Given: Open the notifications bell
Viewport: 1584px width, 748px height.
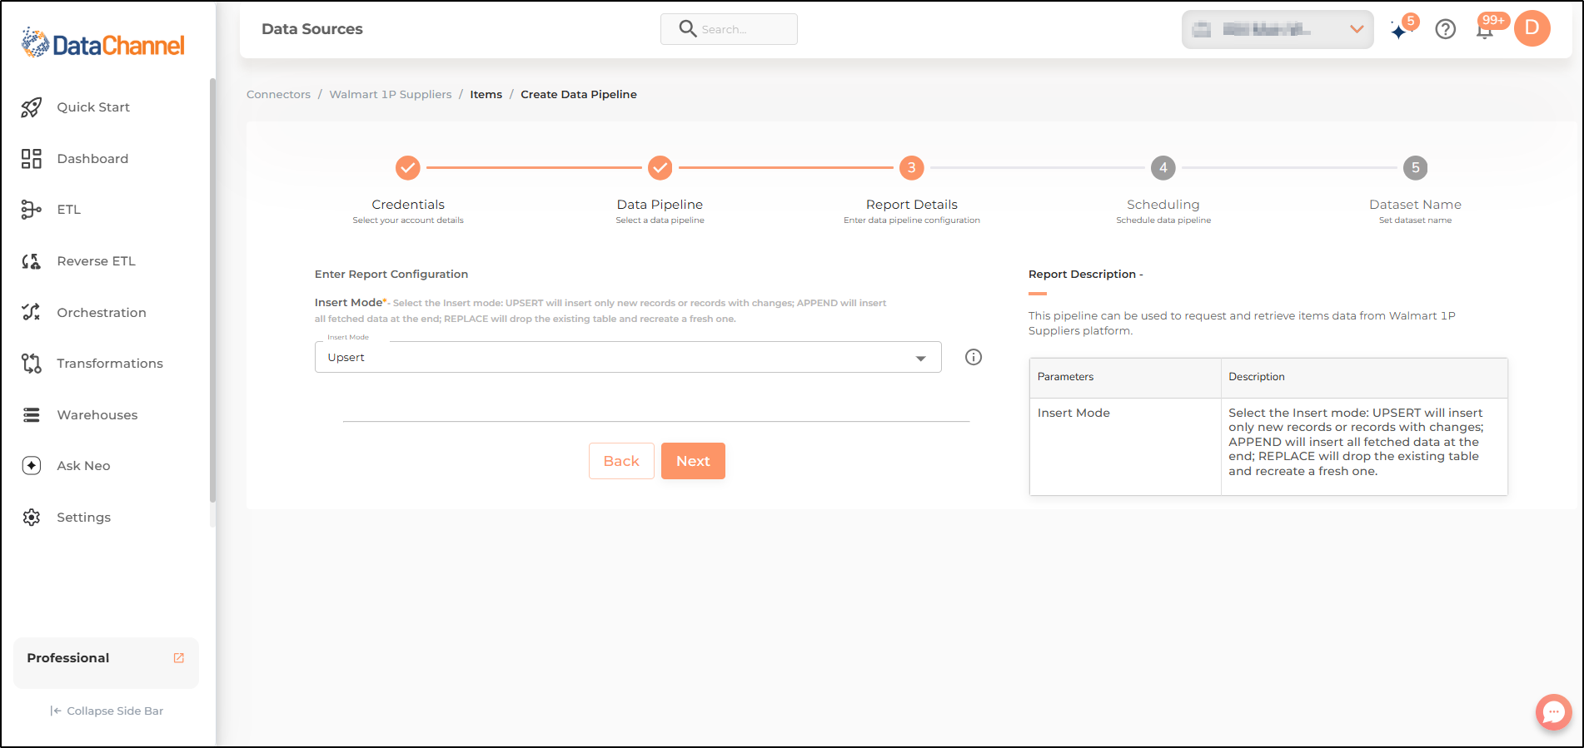Looking at the screenshot, I should pos(1485,30).
